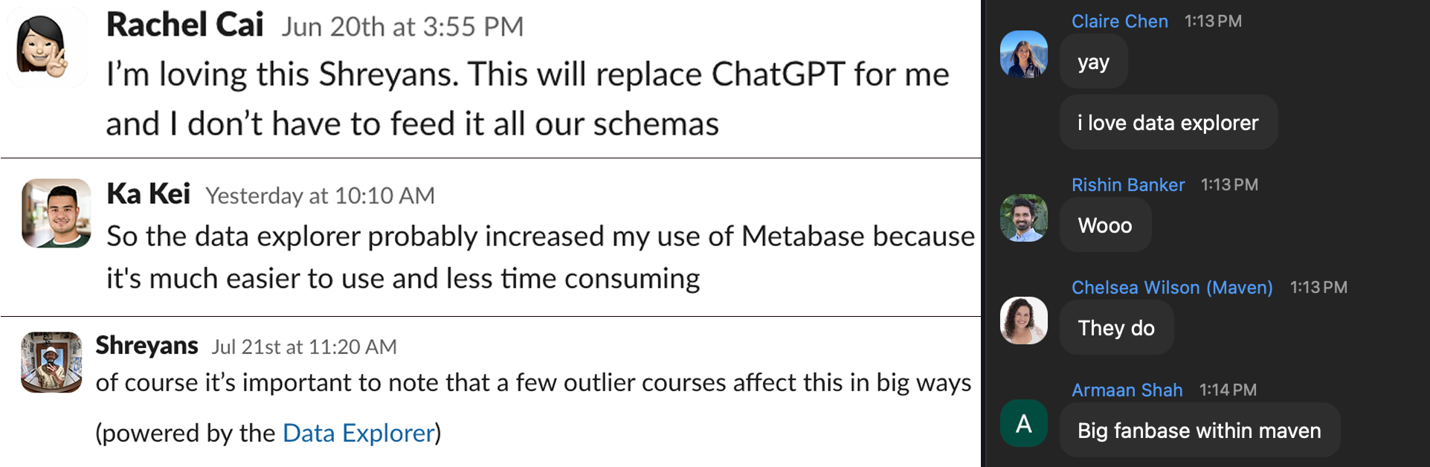Open the Data Explorer link
The height and width of the screenshot is (467, 1430).
(x=358, y=433)
